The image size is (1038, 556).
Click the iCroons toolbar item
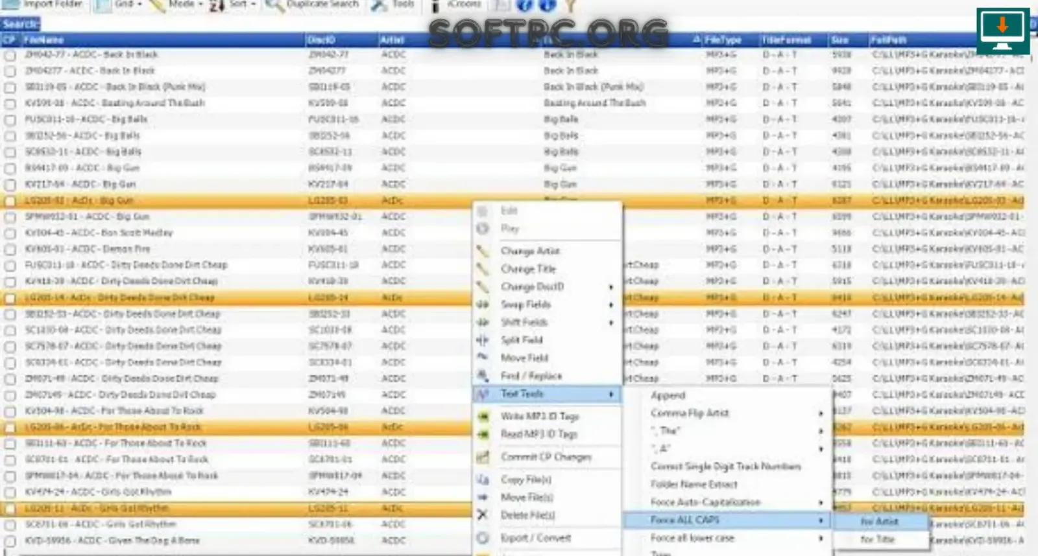457,5
